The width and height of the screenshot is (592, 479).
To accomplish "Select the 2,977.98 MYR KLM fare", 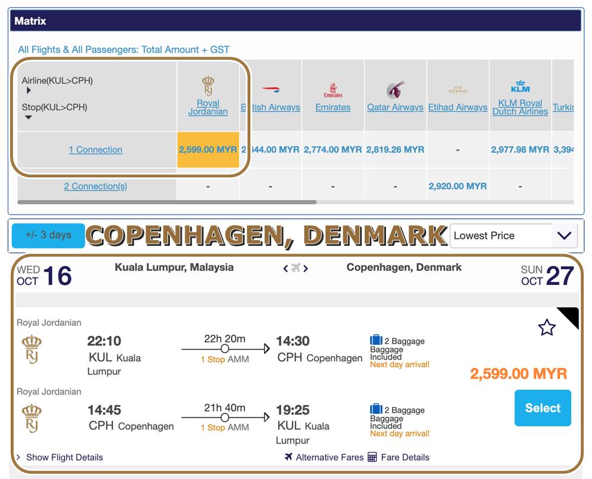I will pos(520,150).
